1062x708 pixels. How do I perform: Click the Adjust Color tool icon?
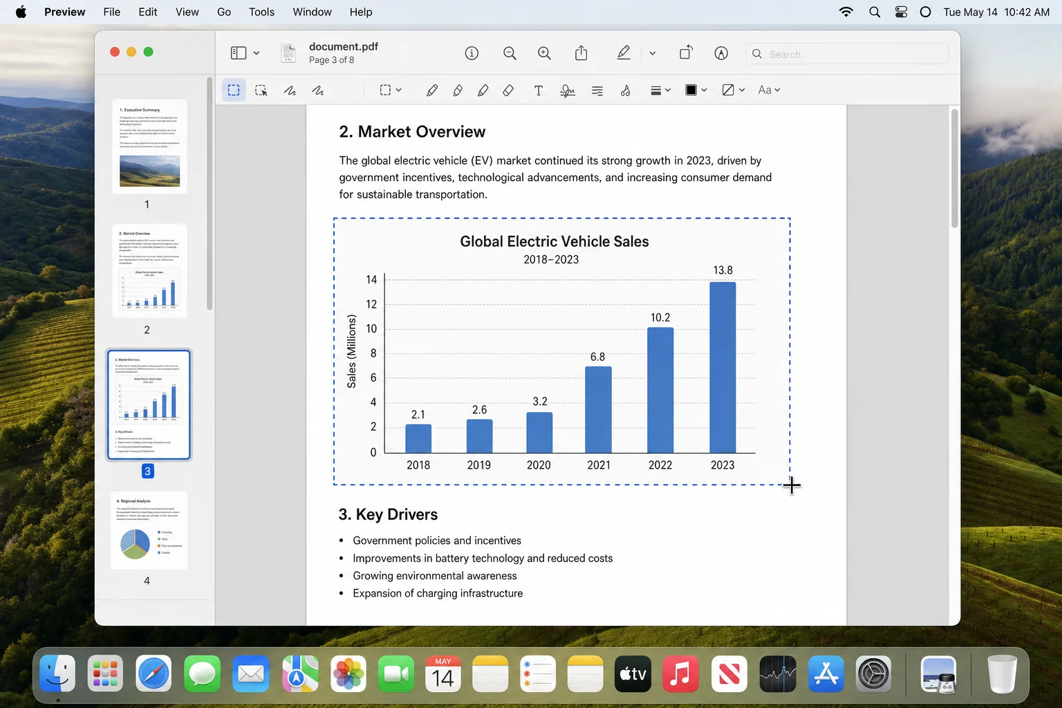(625, 90)
